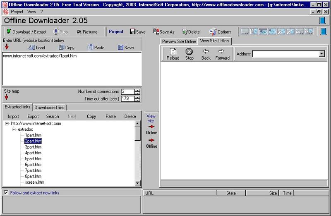331x216 pixels.
Task: Click Paste in the extracted links toolbar
Action: [x=110, y=116]
